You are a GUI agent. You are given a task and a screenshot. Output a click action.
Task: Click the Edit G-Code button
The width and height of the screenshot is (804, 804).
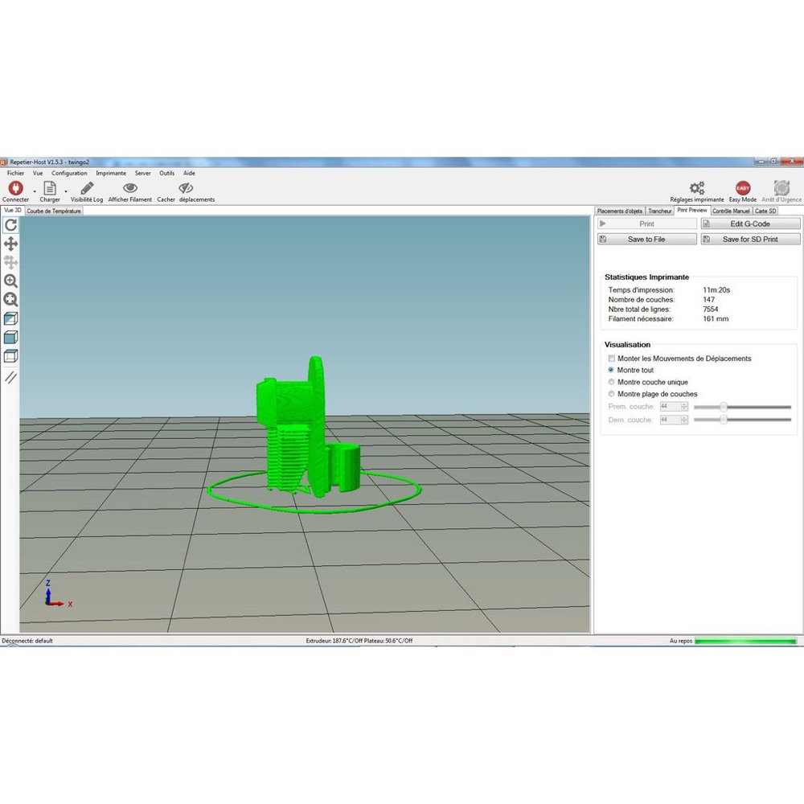tap(750, 224)
